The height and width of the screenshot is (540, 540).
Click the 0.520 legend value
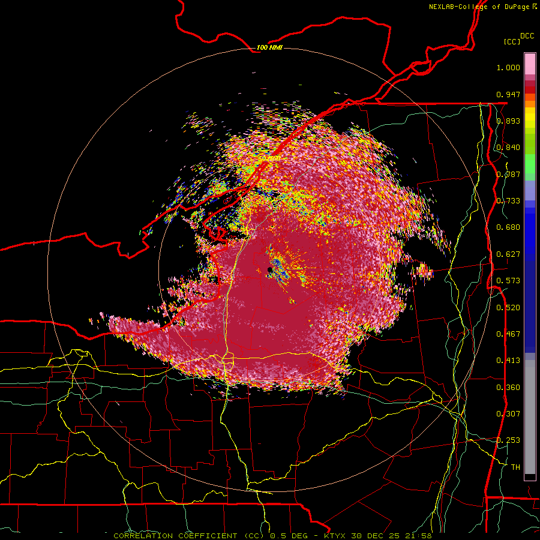(508, 308)
